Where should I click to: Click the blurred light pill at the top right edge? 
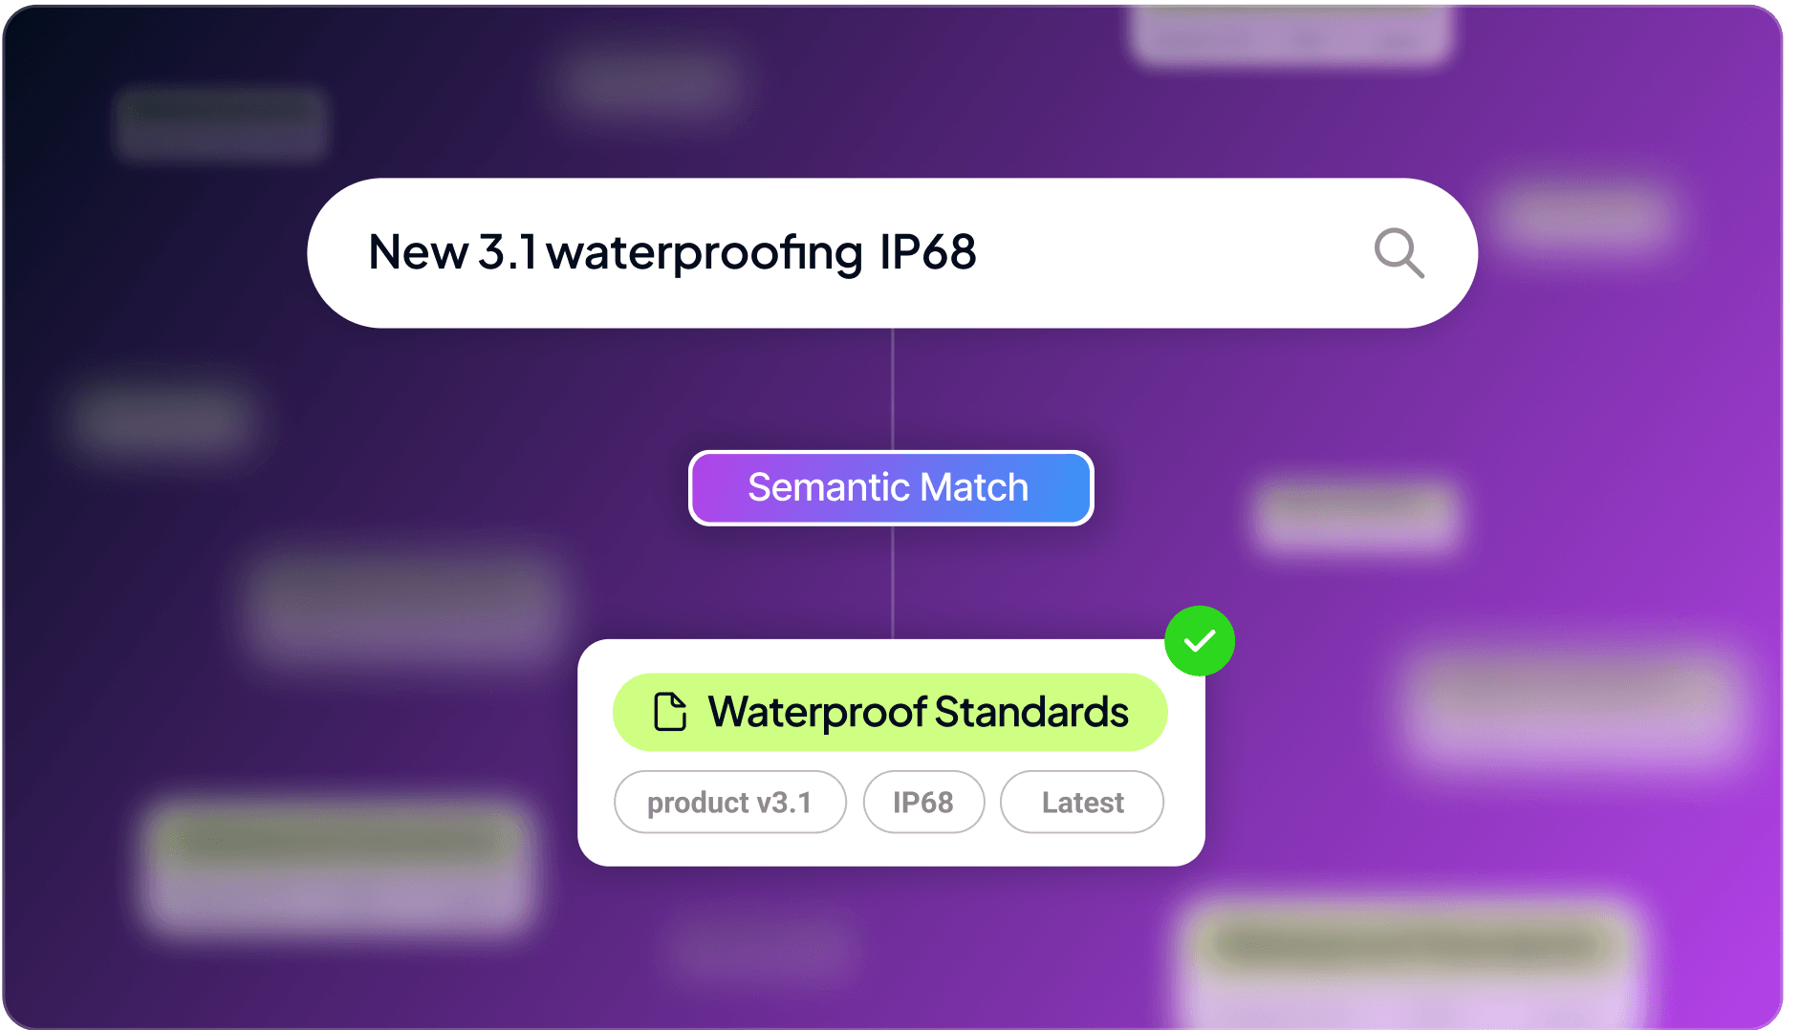point(1290,33)
